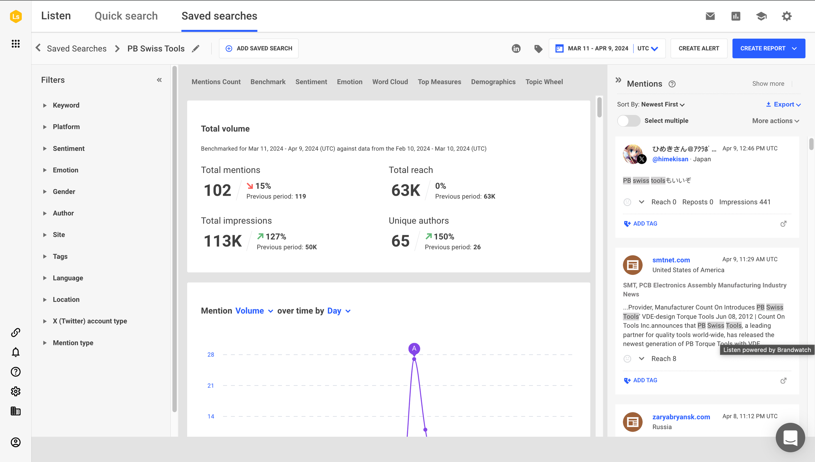The image size is (815, 462).
Task: Click the LinkedIn icon in the toolbar
Action: point(516,49)
